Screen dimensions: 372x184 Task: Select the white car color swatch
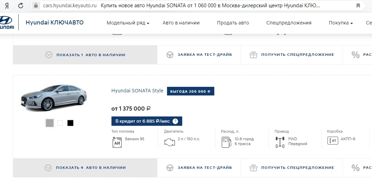pos(60,123)
